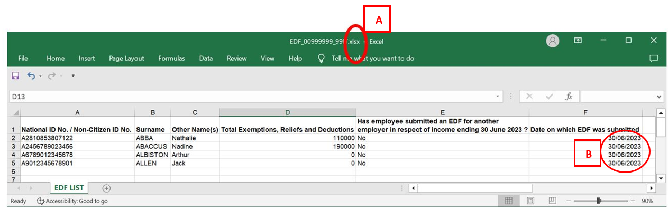
Task: Click the 90% zoom level
Action: pyautogui.click(x=647, y=201)
